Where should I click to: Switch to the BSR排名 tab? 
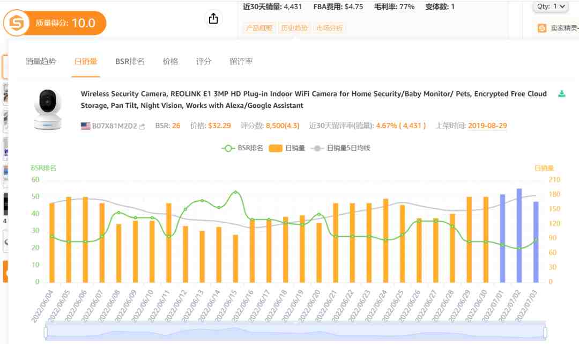point(130,61)
